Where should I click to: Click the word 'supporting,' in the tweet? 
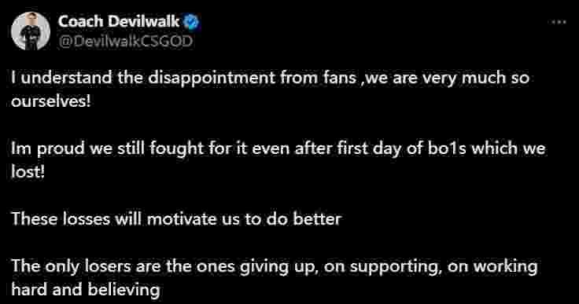(x=396, y=267)
